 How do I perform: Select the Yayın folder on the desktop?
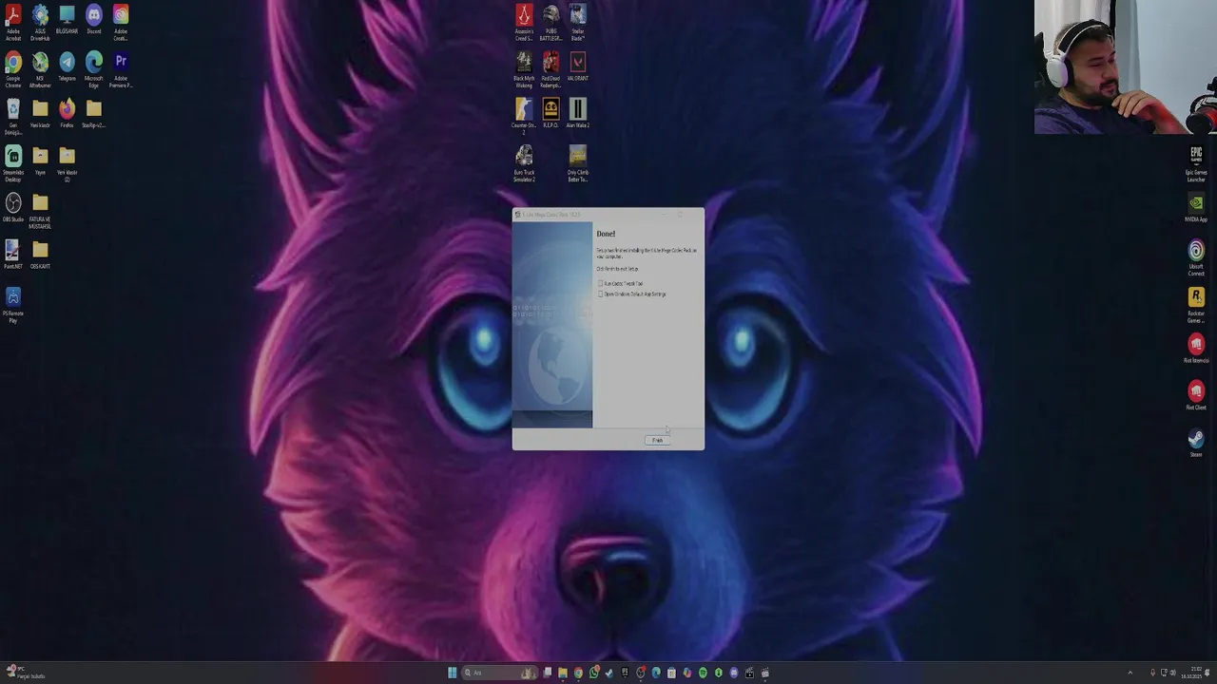tap(40, 161)
